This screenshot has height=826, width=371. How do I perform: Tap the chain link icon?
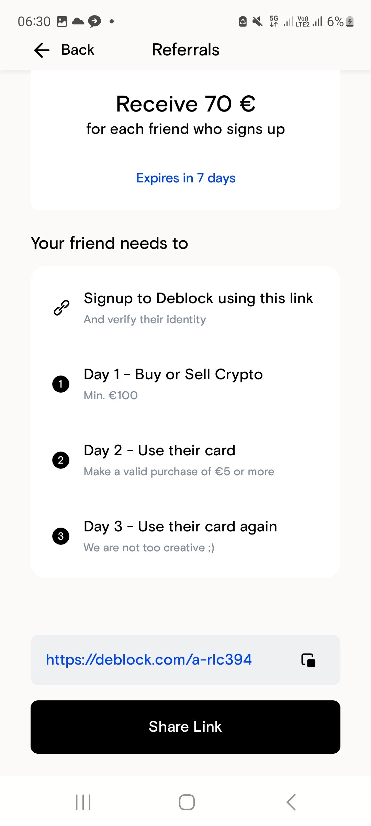pos(61,308)
